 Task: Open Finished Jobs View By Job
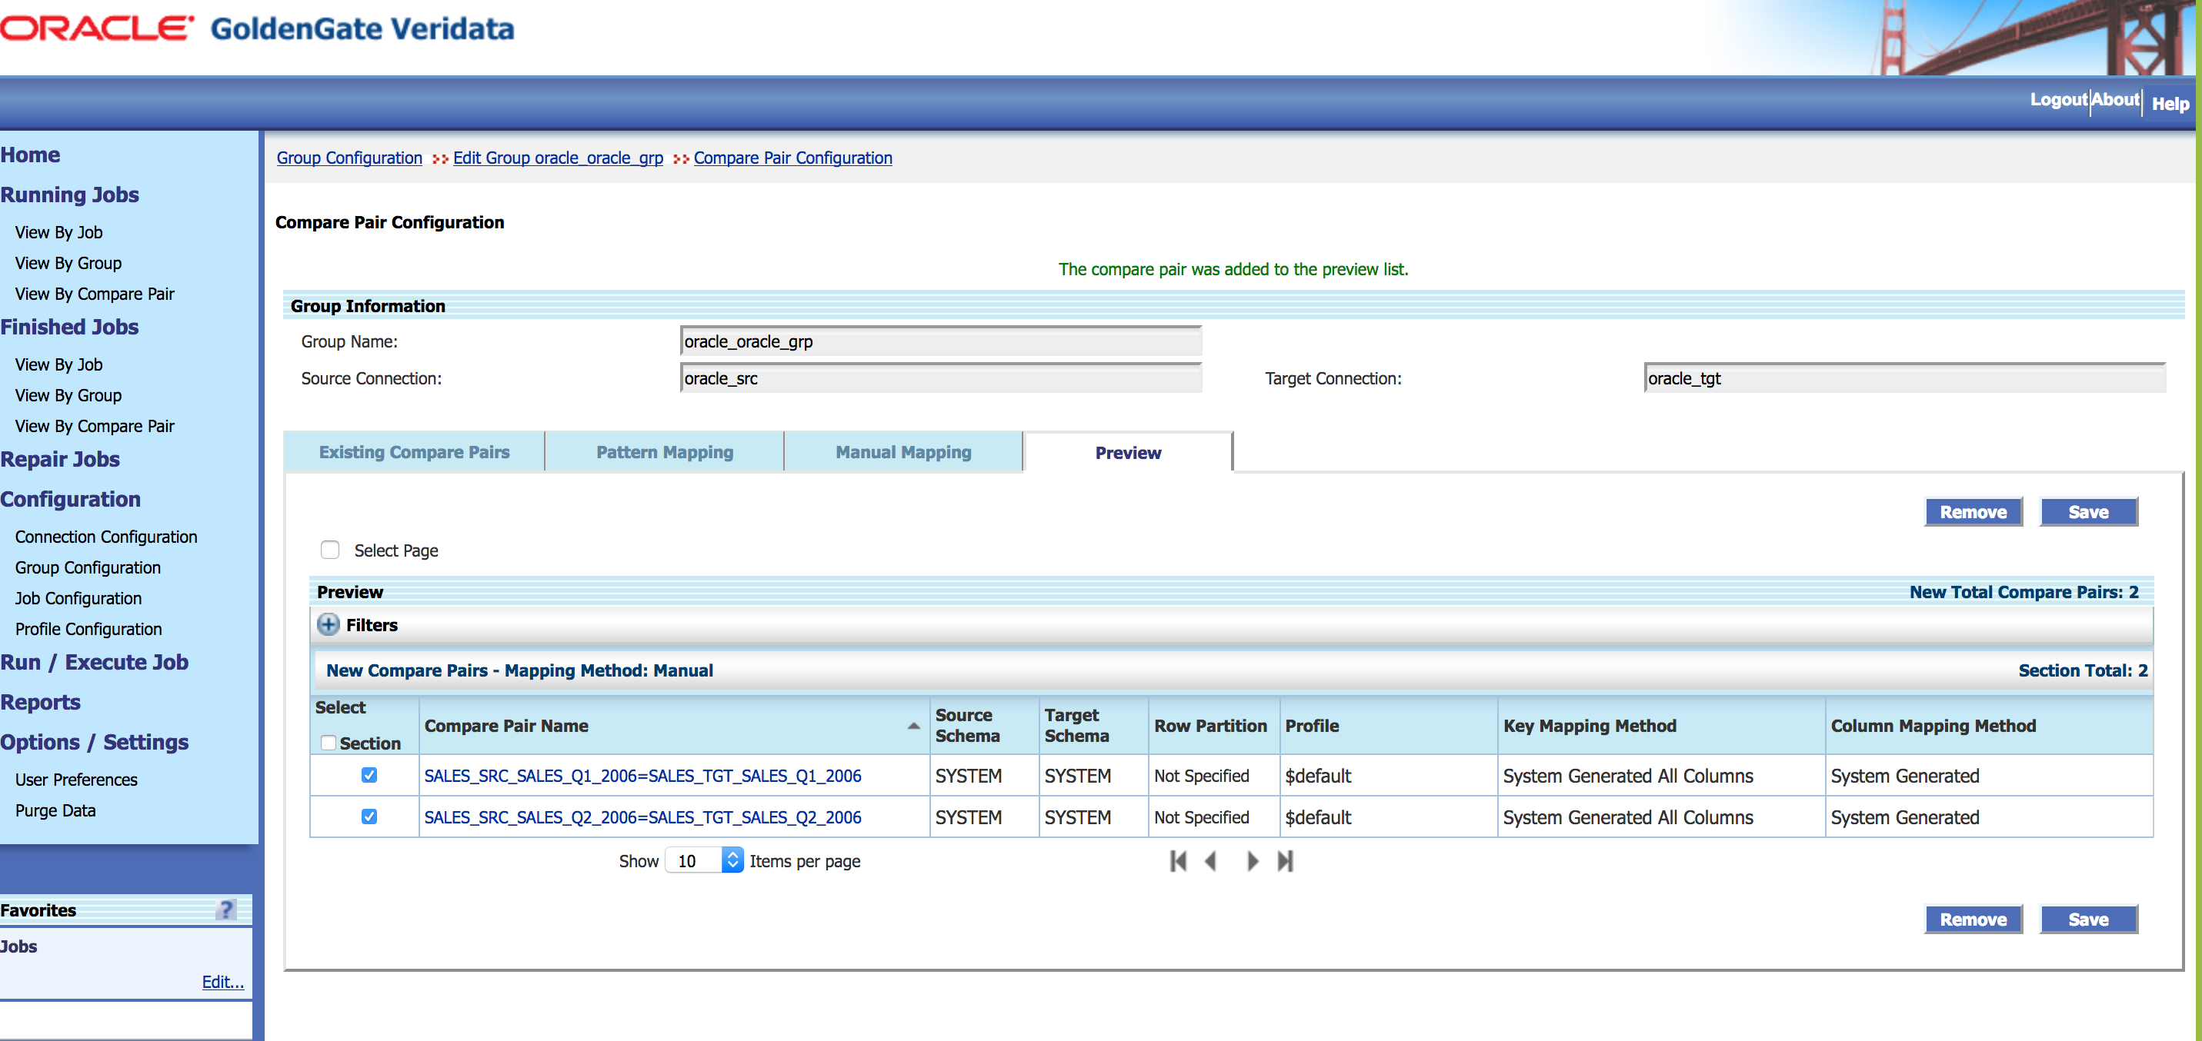coord(59,364)
